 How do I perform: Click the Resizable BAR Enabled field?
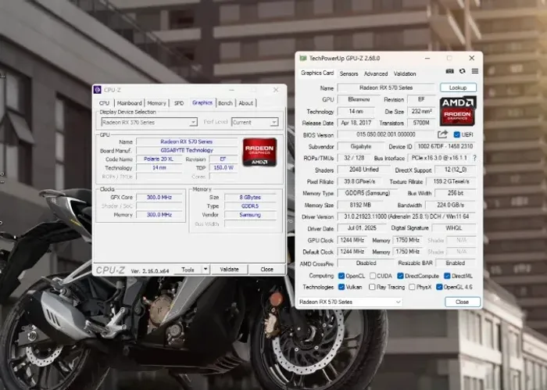pyautogui.click(x=456, y=263)
